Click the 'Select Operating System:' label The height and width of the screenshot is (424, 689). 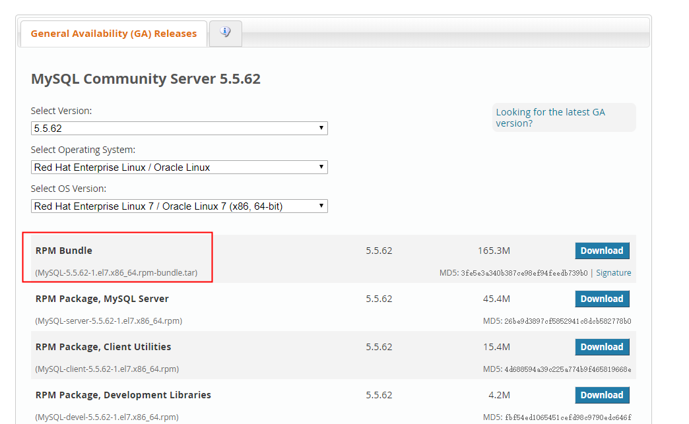pos(83,150)
